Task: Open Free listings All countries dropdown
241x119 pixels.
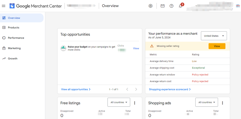Action: coord(119,102)
